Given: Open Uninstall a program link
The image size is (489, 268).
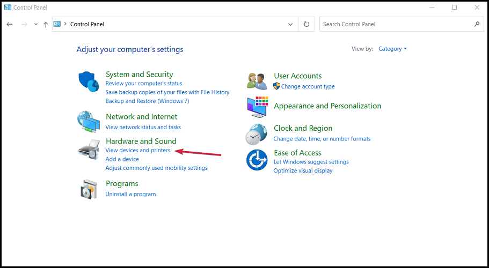Looking at the screenshot, I should pos(130,194).
